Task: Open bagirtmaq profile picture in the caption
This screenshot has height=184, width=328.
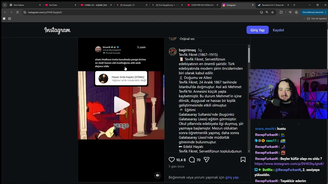Action: [173, 52]
